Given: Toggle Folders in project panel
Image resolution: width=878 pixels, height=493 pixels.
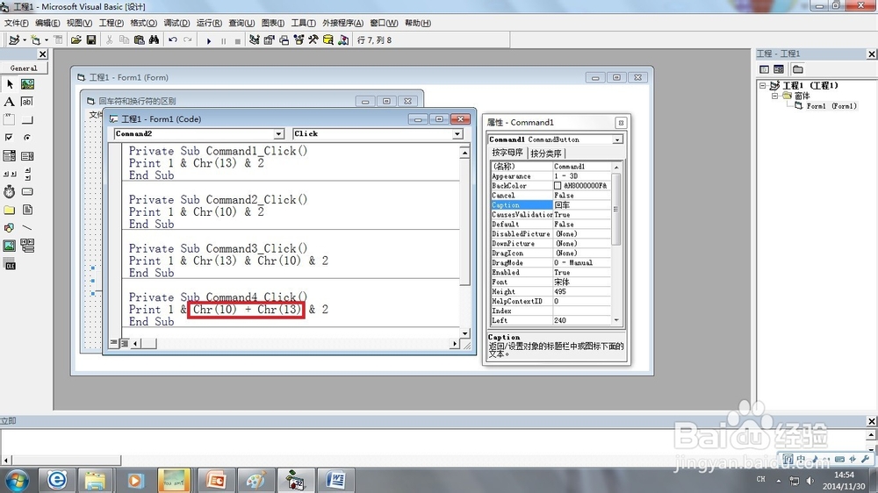Looking at the screenshot, I should point(798,69).
